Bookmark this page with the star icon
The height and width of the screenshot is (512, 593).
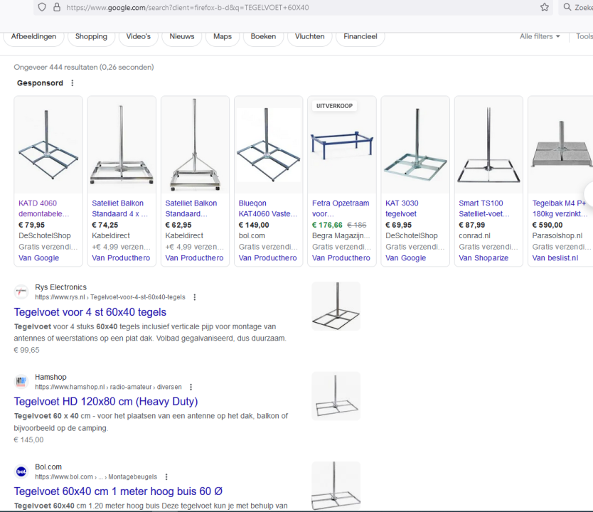pos(544,7)
